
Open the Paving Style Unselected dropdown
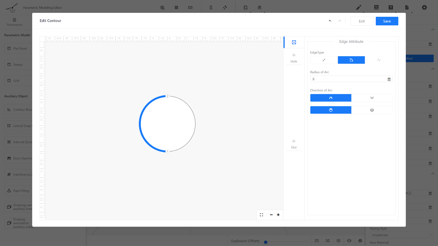tap(401, 235)
